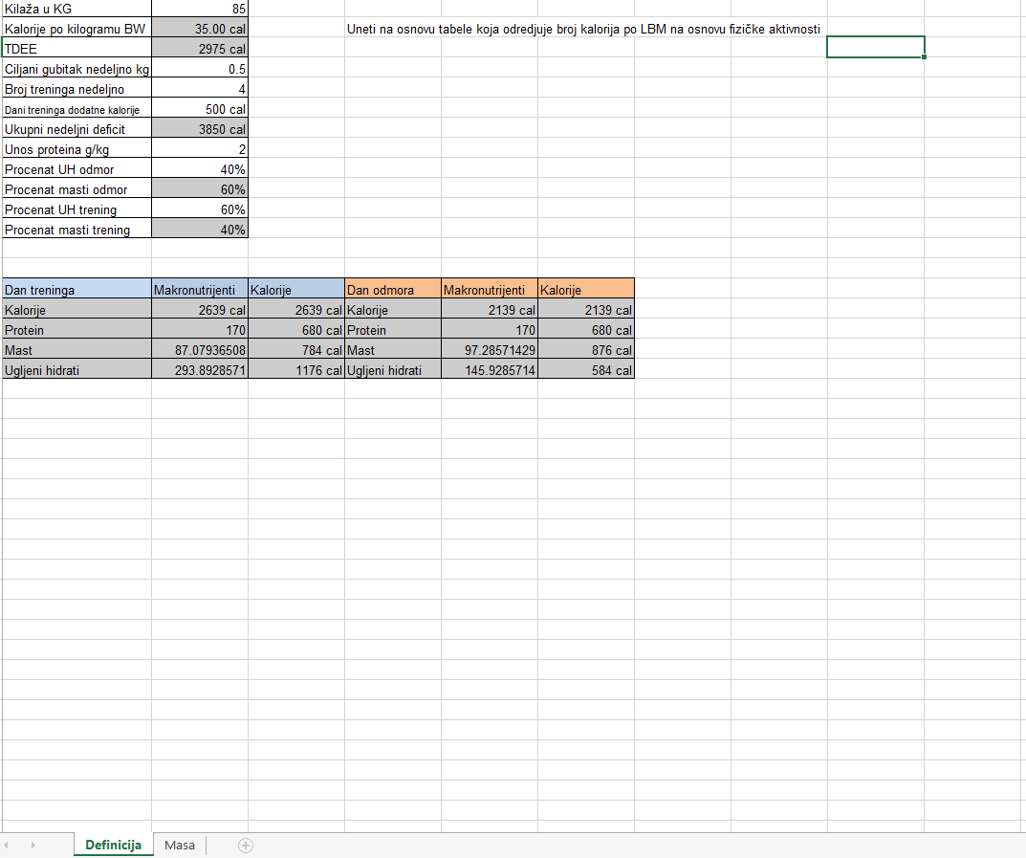Select the orange Kalorije header cell

pyautogui.click(x=586, y=289)
